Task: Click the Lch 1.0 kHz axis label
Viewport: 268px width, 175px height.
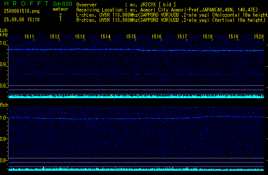Action: click(x=3, y=43)
